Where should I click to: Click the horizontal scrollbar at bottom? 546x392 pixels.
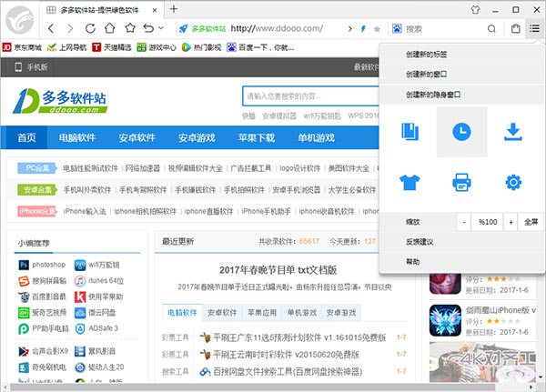coord(252,387)
